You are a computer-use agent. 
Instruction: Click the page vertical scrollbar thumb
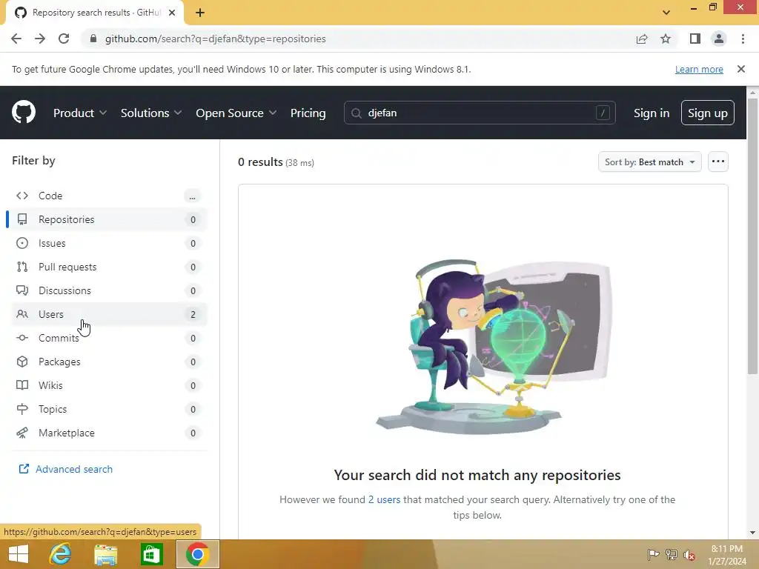(x=752, y=236)
